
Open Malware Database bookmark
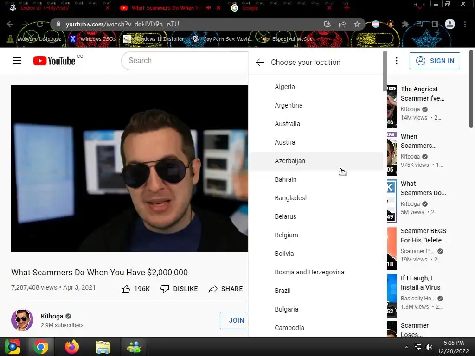34,39
